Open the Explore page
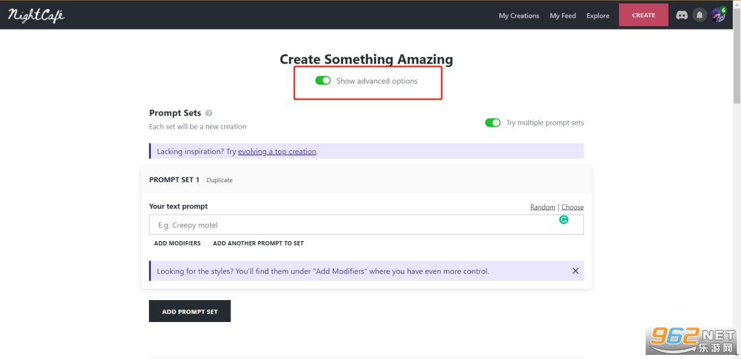 click(x=598, y=16)
